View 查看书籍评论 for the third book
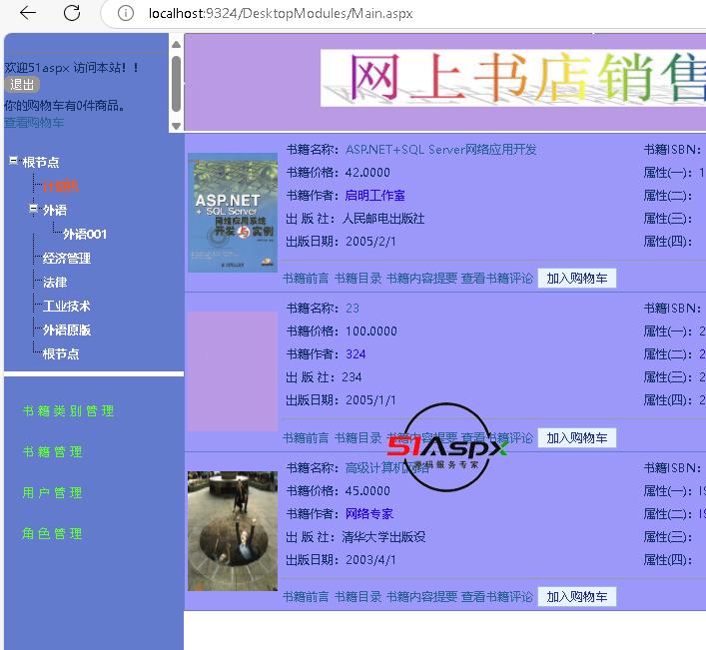 pos(496,597)
